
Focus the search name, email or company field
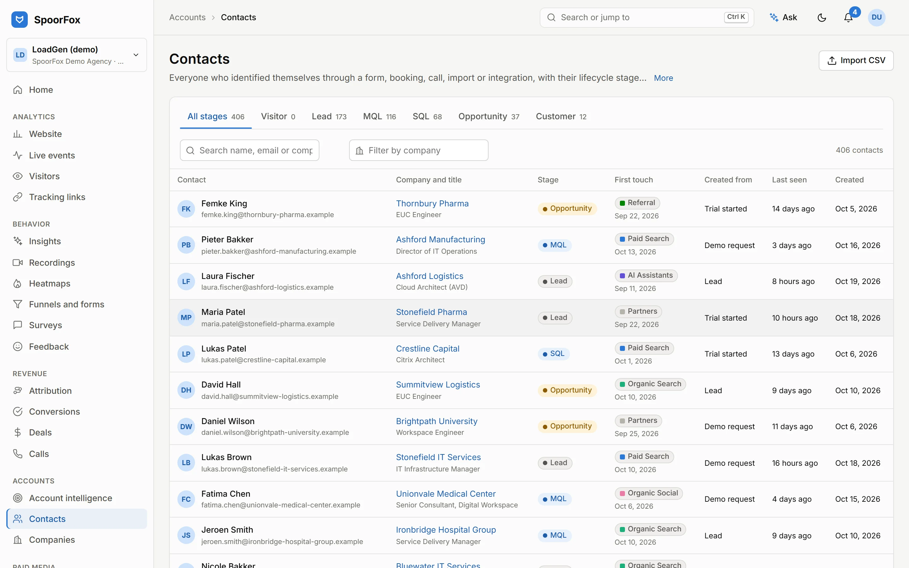click(x=249, y=150)
